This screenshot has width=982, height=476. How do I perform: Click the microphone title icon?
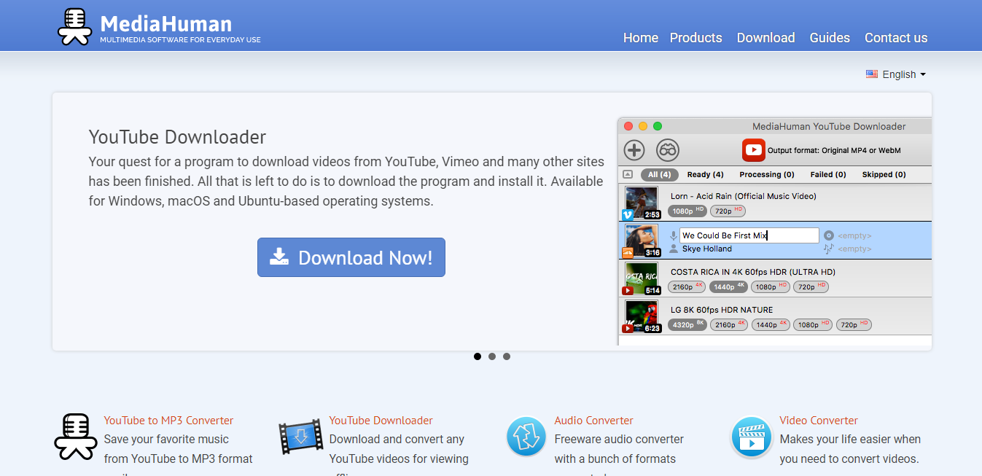click(674, 236)
